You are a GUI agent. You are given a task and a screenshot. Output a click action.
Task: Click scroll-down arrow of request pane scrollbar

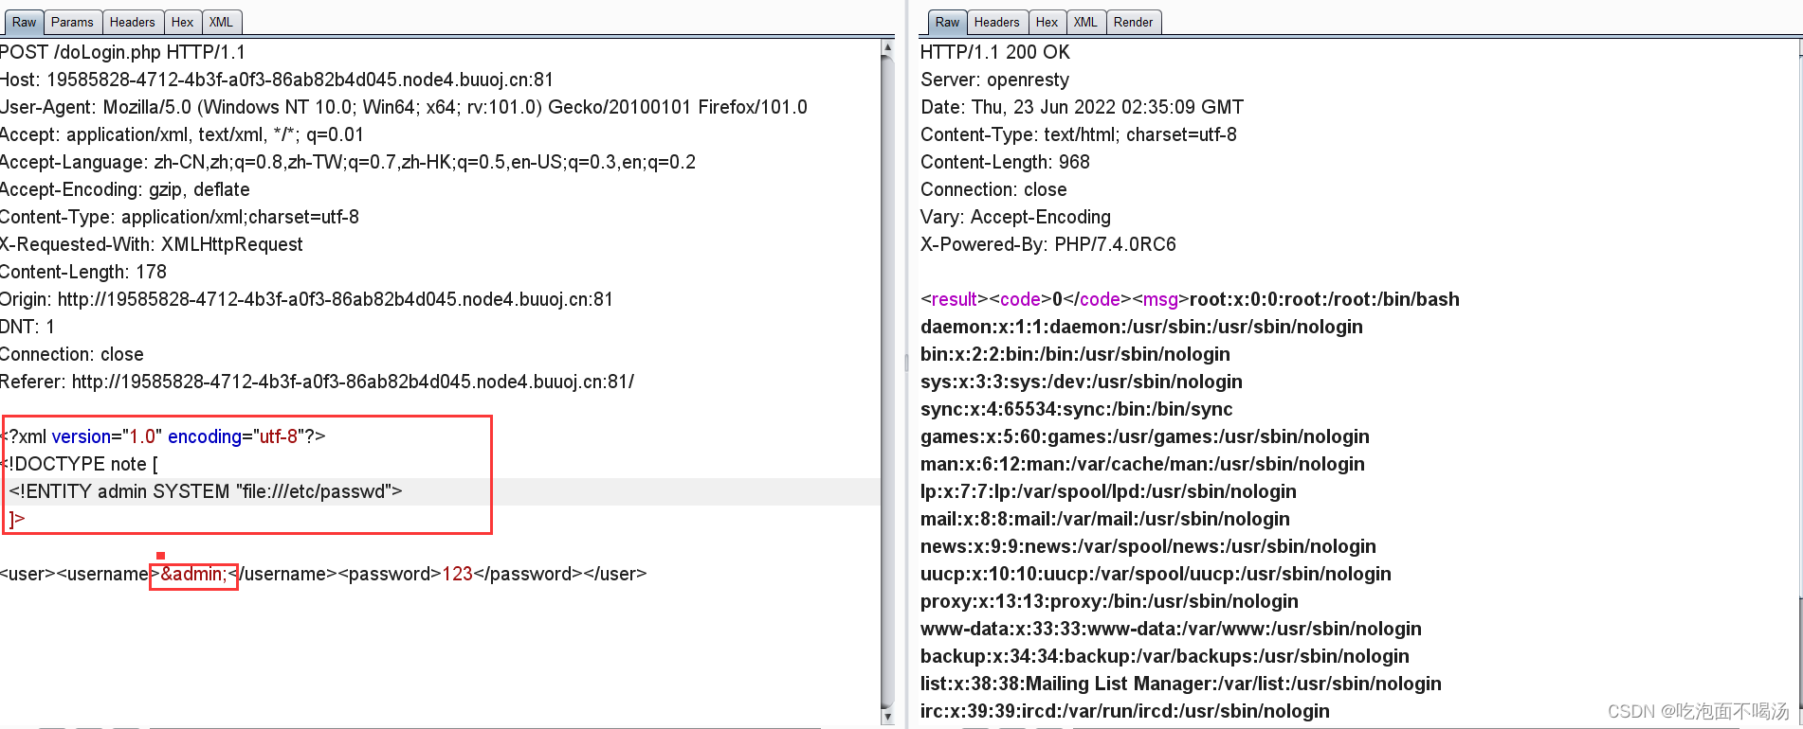click(887, 717)
